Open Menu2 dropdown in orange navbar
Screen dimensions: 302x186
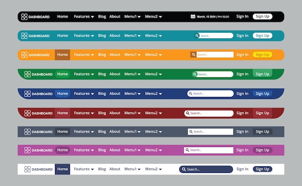pyautogui.click(x=153, y=55)
